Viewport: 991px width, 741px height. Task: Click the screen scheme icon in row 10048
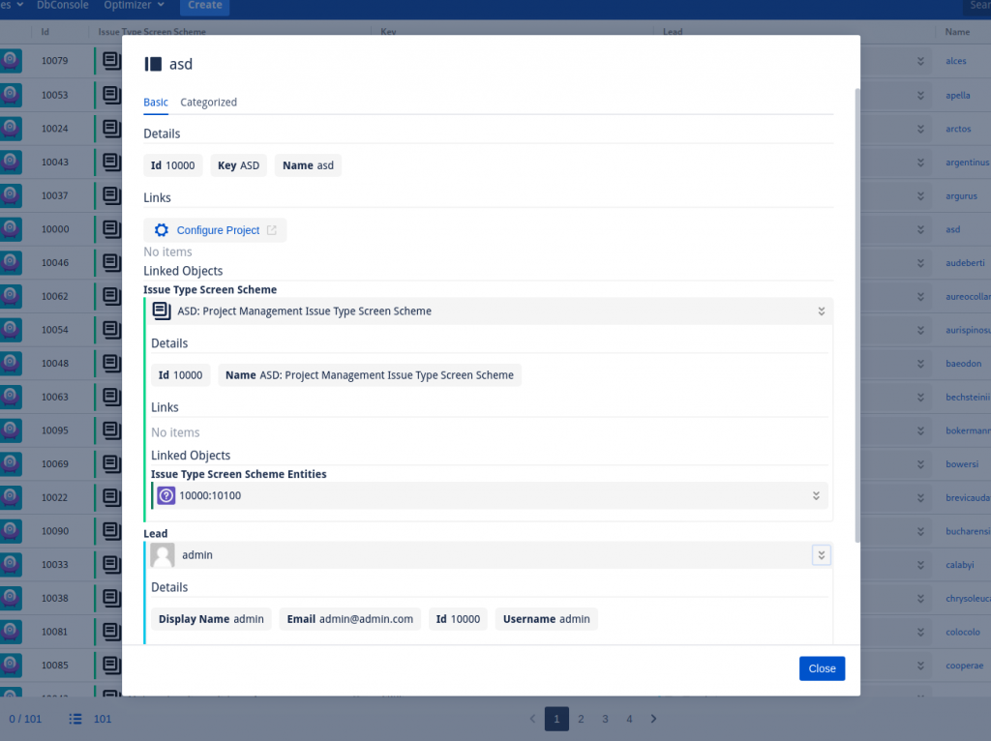112,363
